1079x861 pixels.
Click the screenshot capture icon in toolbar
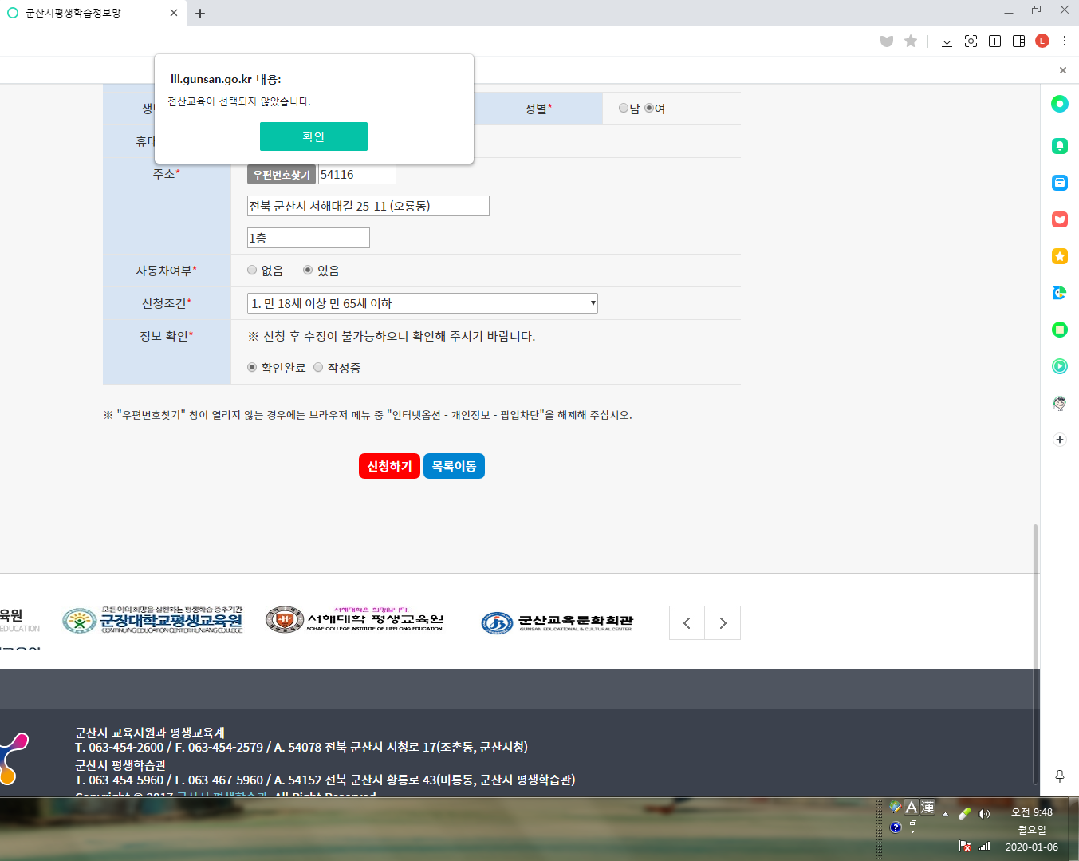tap(971, 41)
